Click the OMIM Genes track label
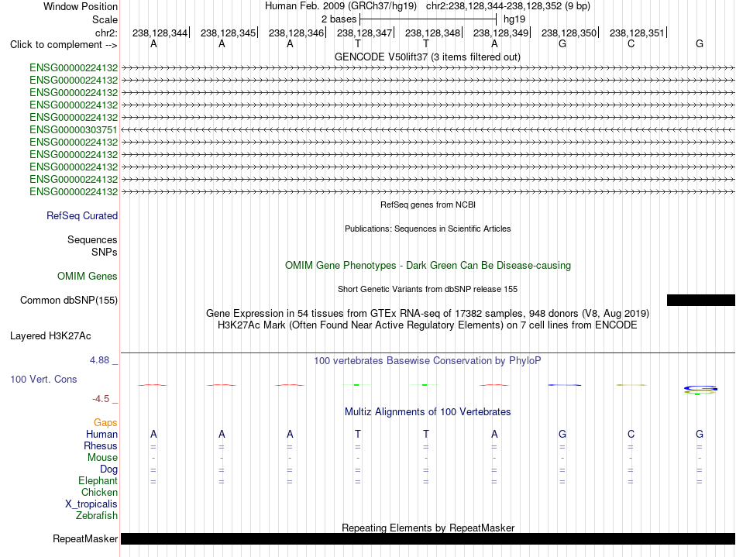736x557 pixels. pyautogui.click(x=87, y=276)
